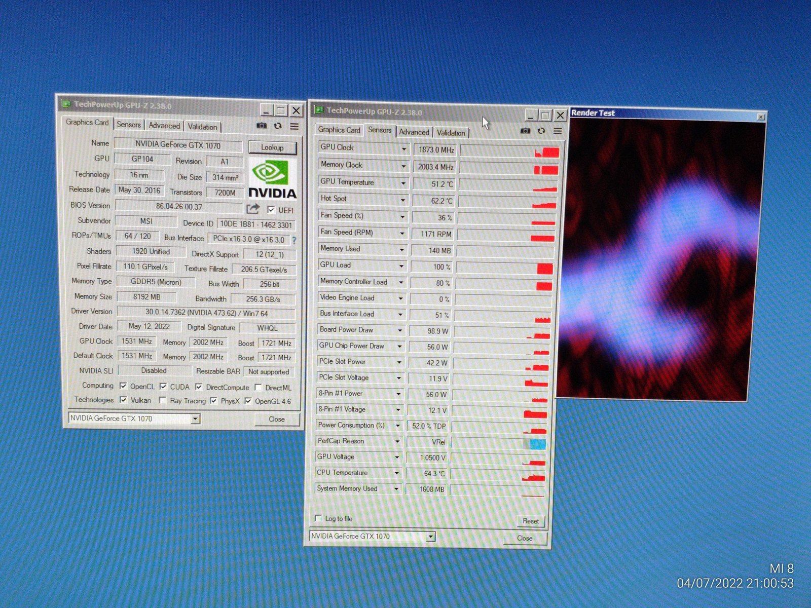The height and width of the screenshot is (608, 811).
Task: Click the 1873.0 MHz GPU Clock value
Action: pos(435,150)
